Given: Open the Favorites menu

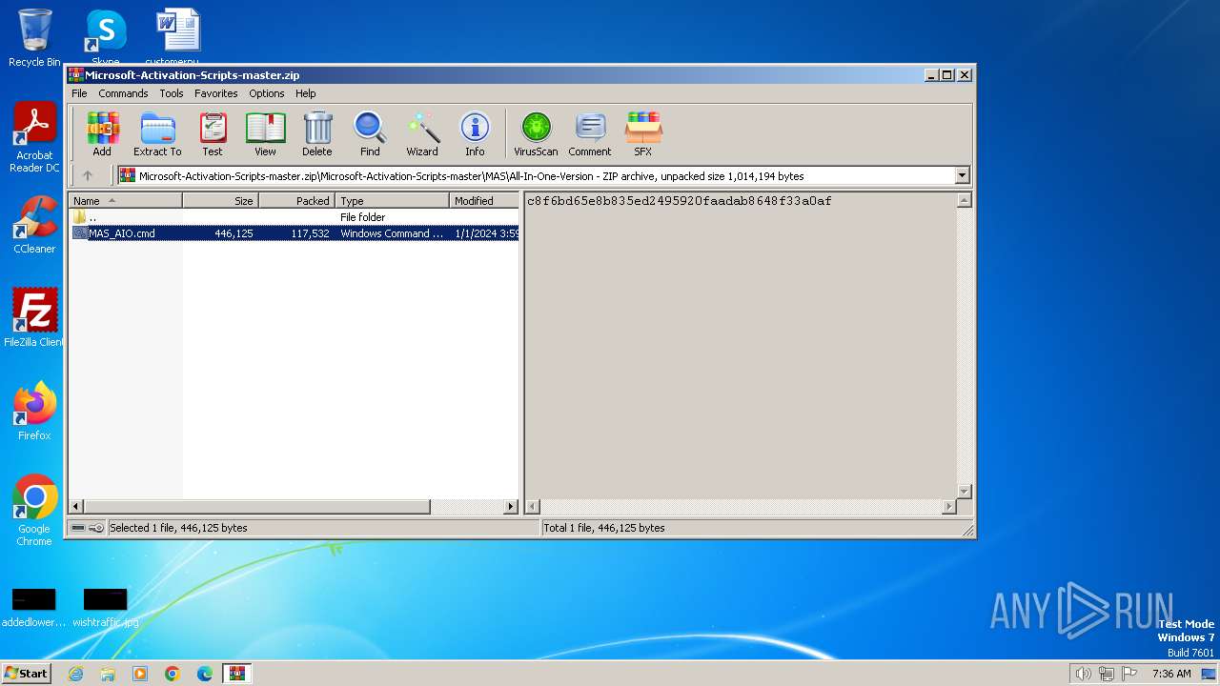Looking at the screenshot, I should pos(216,93).
